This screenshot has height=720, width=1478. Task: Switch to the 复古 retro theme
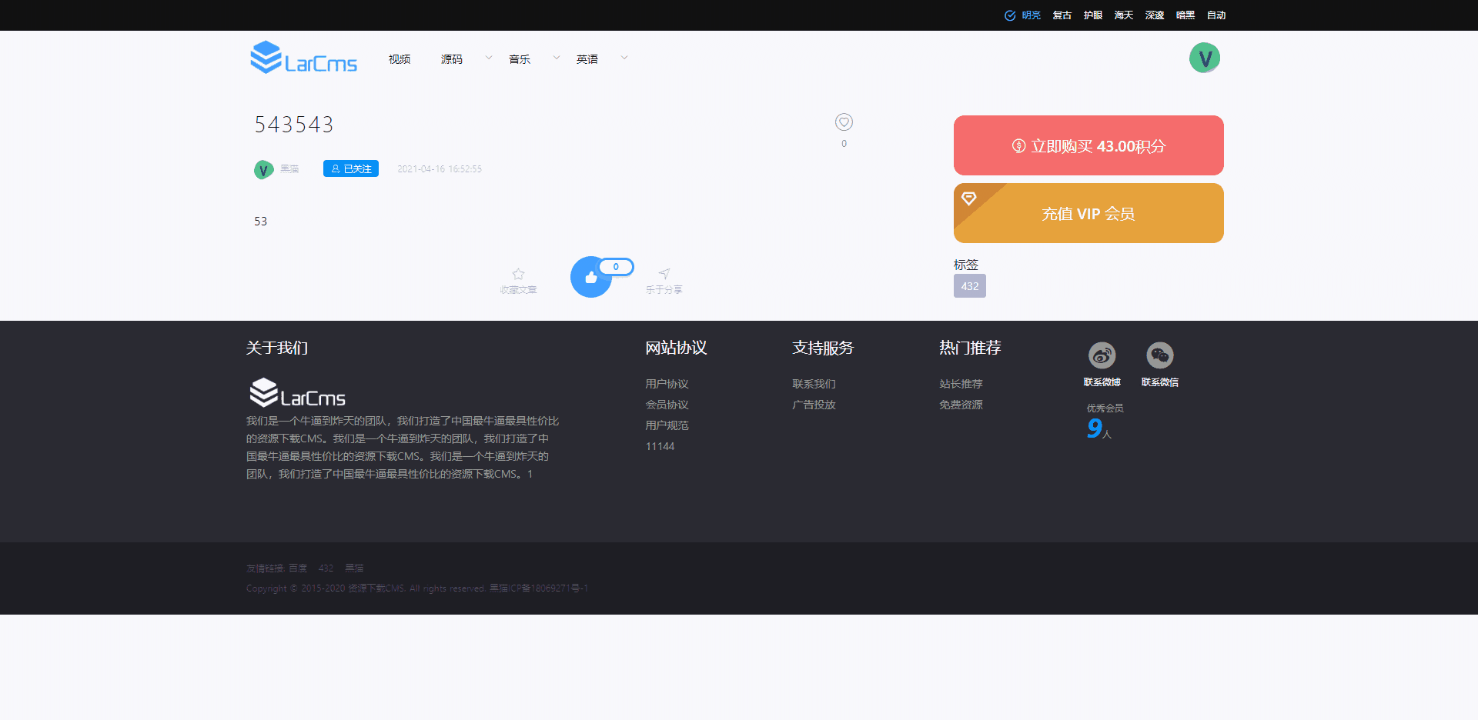1062,15
